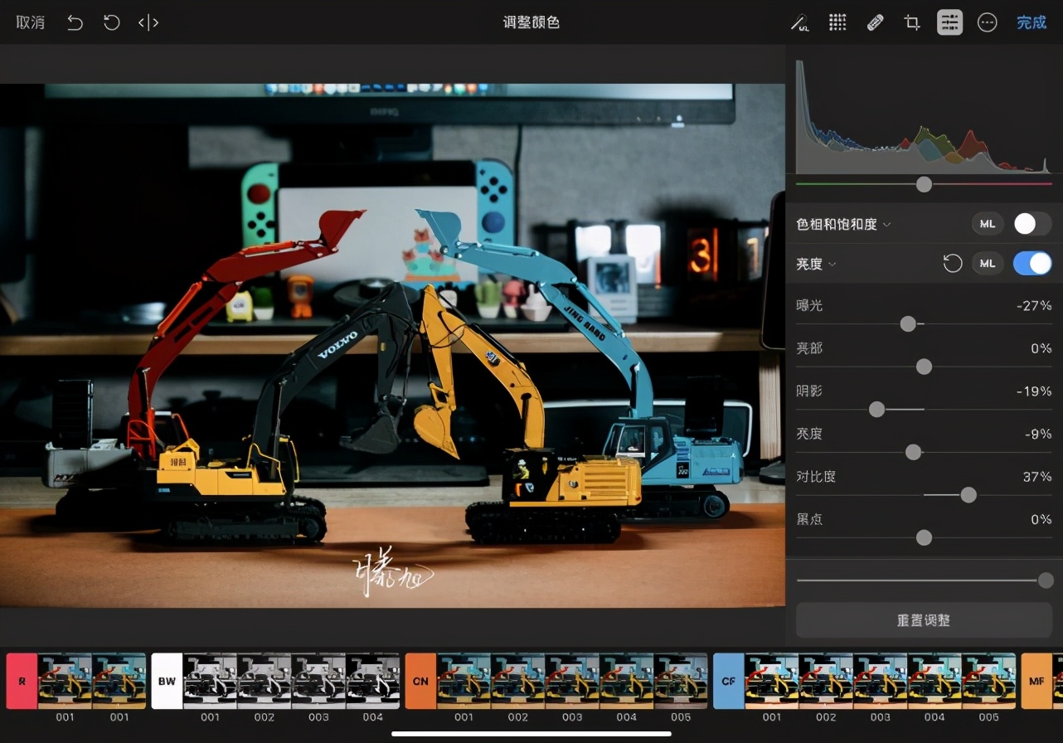
Task: Click the 对比度 slider handle
Action: pyautogui.click(x=968, y=495)
